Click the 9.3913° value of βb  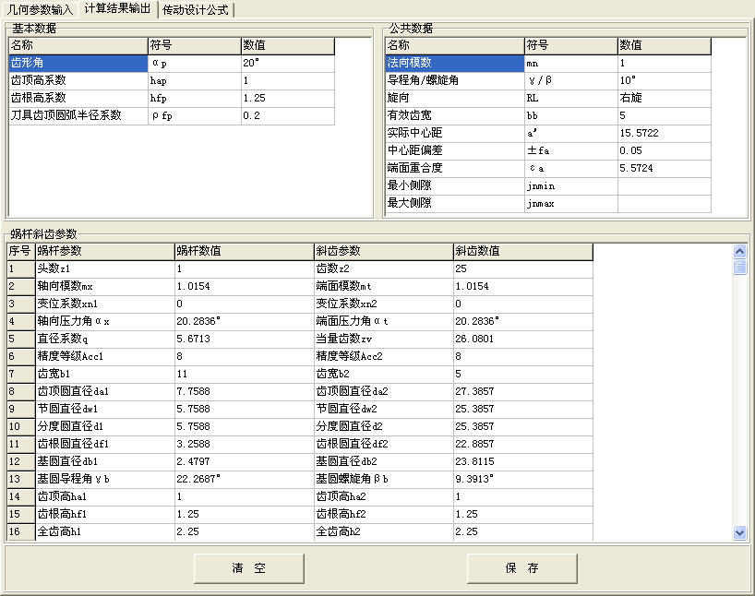(523, 480)
